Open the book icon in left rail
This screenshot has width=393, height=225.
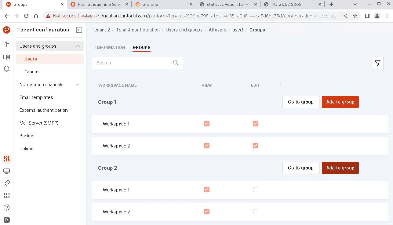point(6,57)
